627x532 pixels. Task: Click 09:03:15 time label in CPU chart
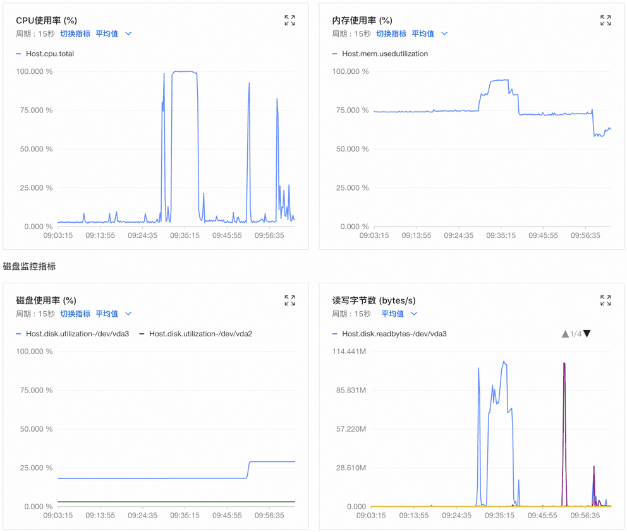tap(58, 235)
